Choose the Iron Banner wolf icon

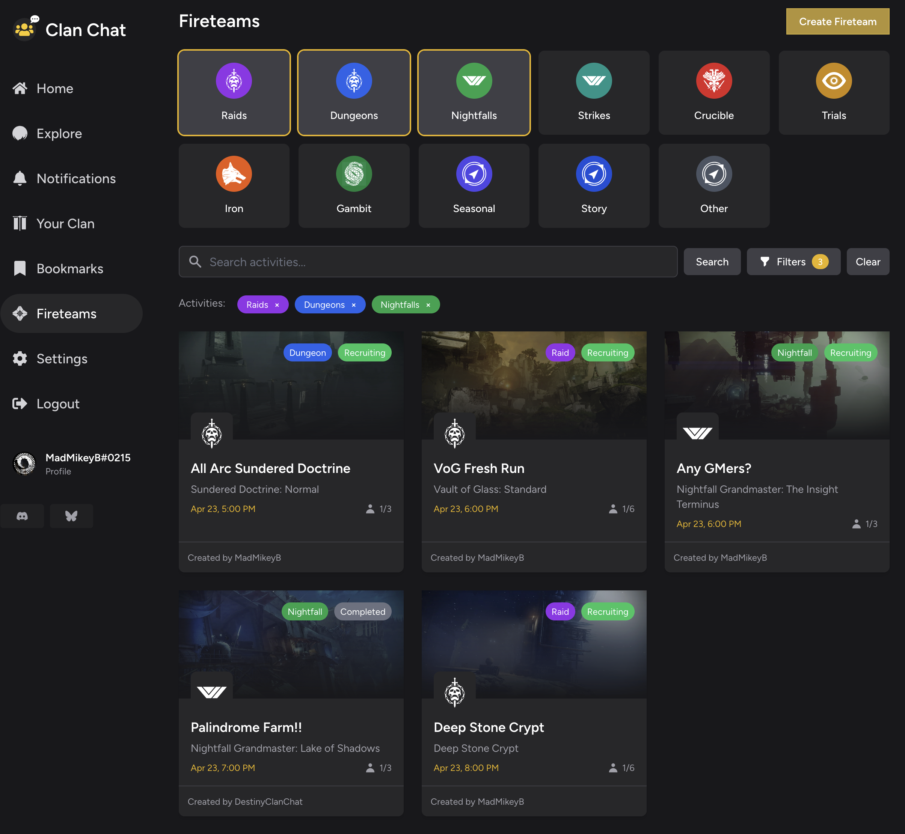[234, 174]
